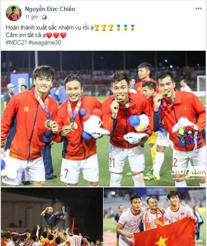
Task: Click the first trophy emoji in the post
Action: coord(97,28)
